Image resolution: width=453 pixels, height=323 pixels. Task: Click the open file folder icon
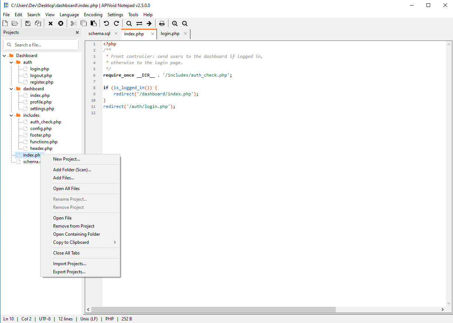point(15,24)
